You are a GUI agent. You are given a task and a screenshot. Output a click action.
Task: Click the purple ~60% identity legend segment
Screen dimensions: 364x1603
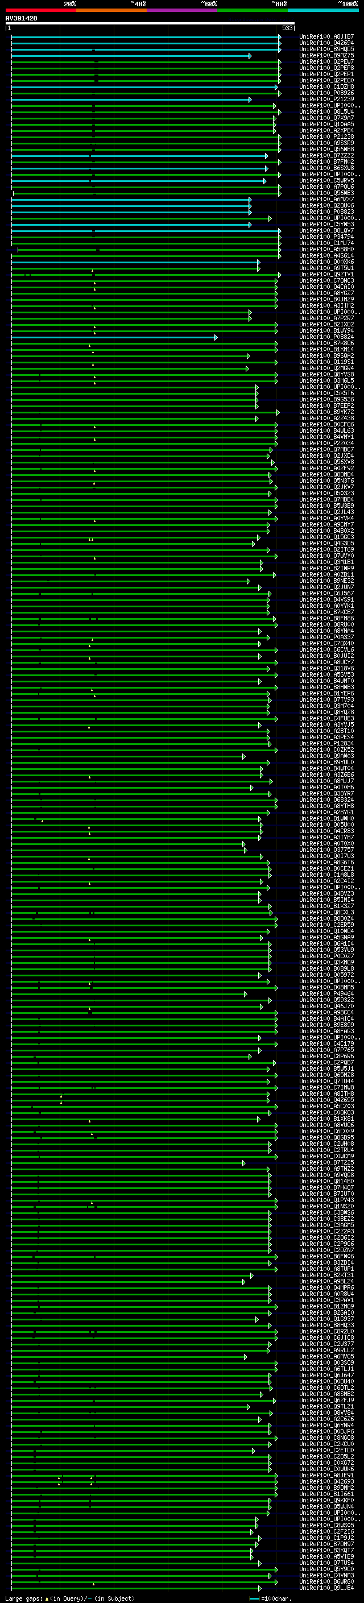tap(183, 10)
